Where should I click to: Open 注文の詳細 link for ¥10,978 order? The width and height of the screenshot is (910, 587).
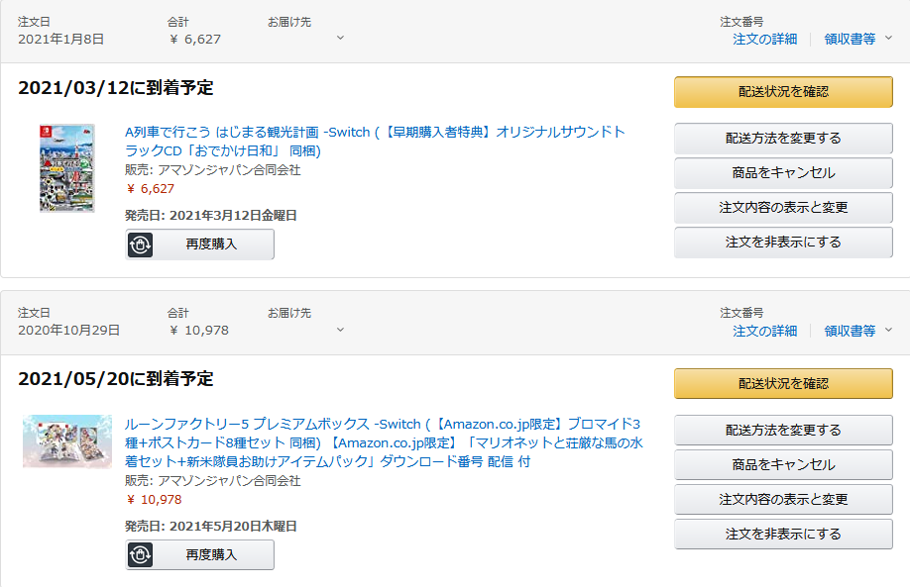(764, 331)
